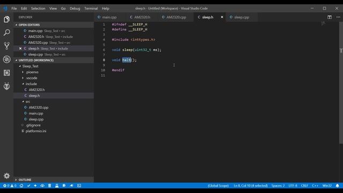Open the Extensions view
The image size is (343, 193).
click(6, 73)
